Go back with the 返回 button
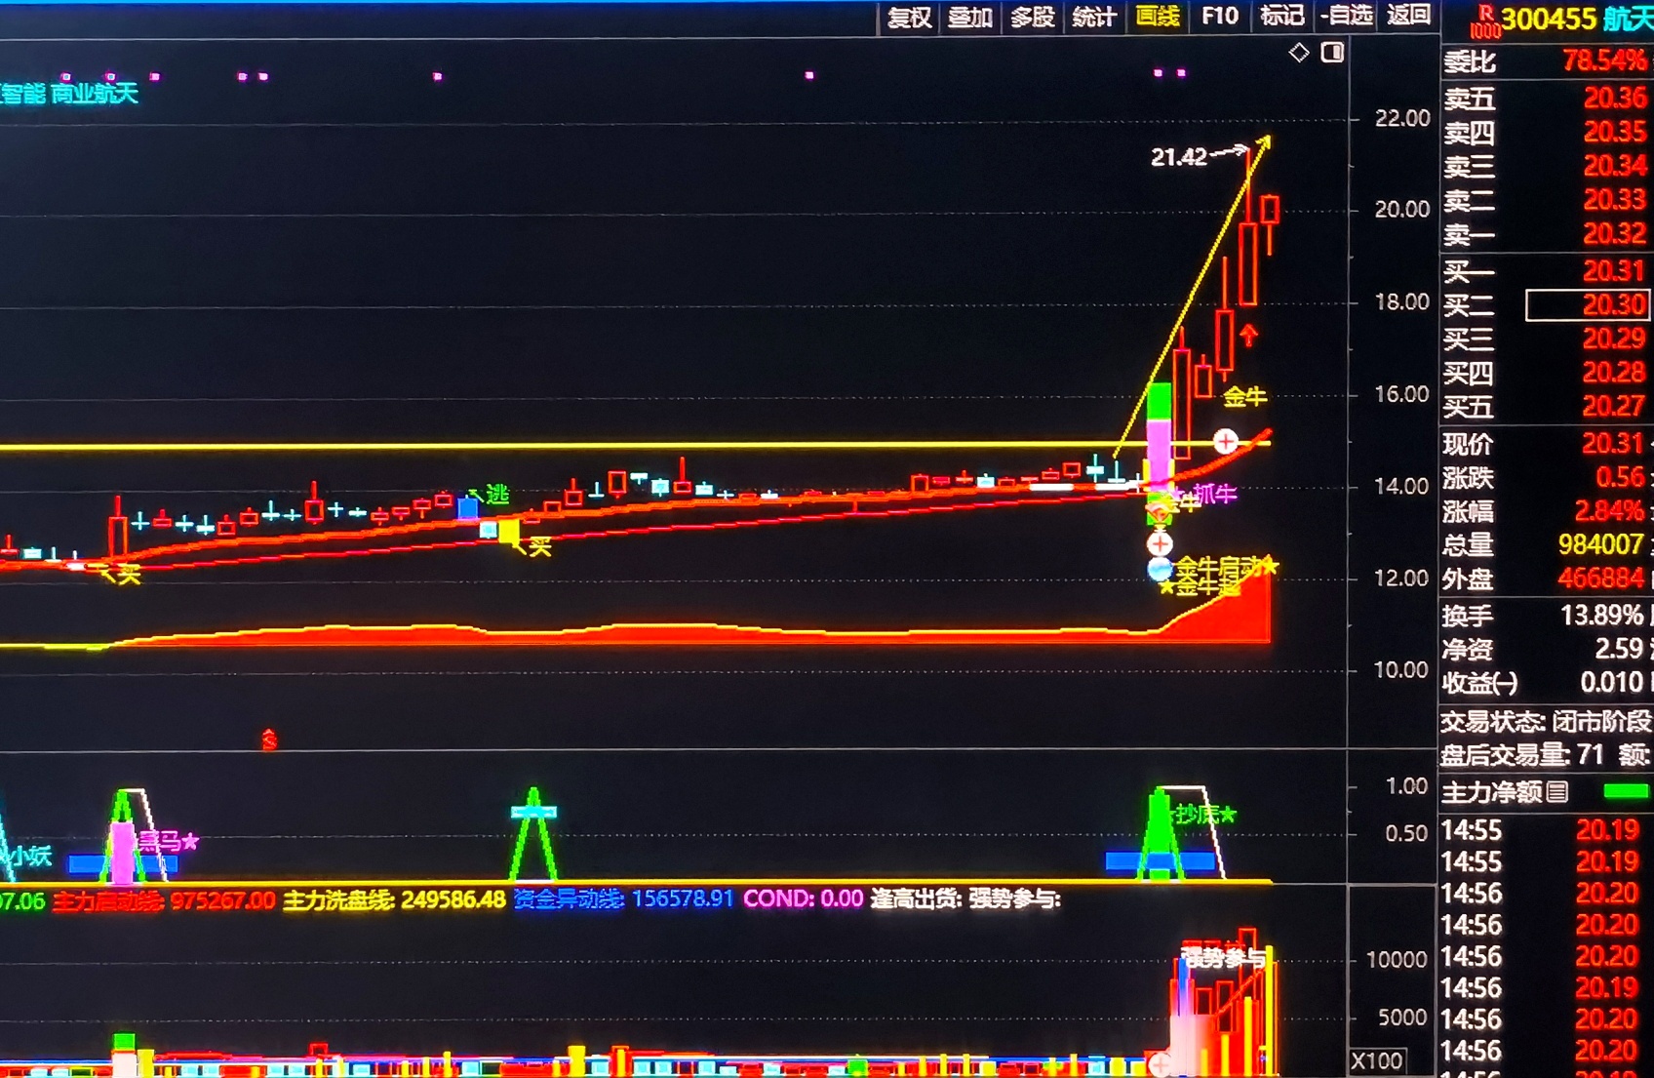The image size is (1654, 1078). pos(1408,15)
